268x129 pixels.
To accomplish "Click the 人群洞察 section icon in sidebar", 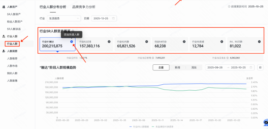I will pyautogui.click(x=4, y=51).
